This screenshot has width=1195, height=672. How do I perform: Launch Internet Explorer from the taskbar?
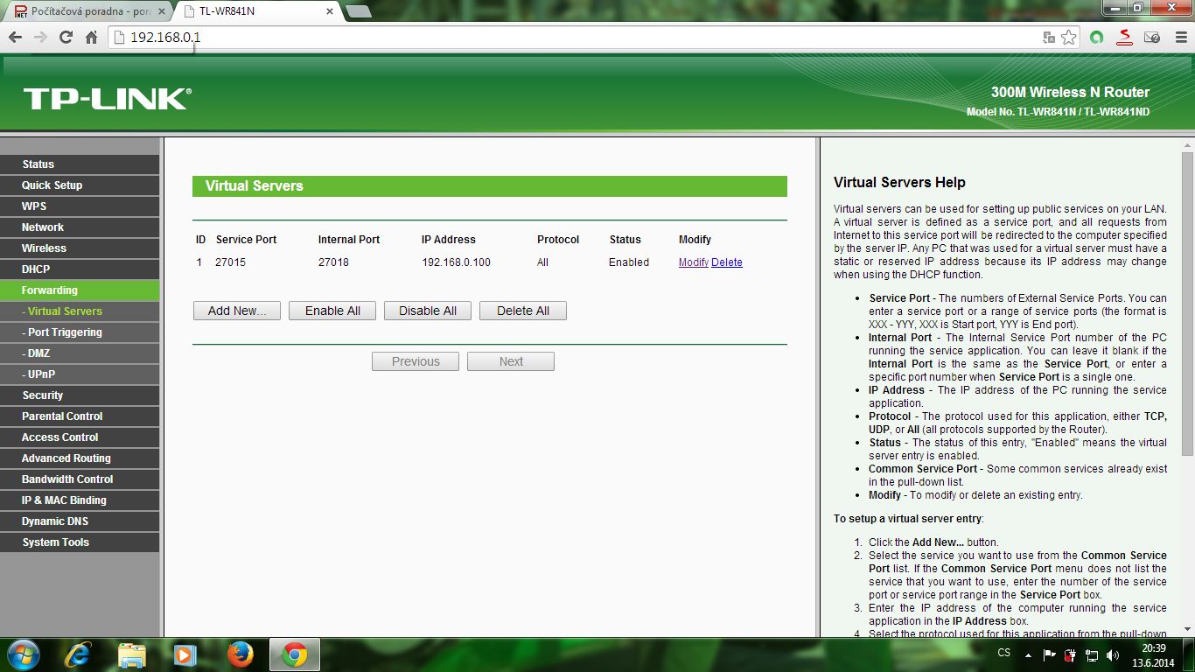tap(78, 654)
